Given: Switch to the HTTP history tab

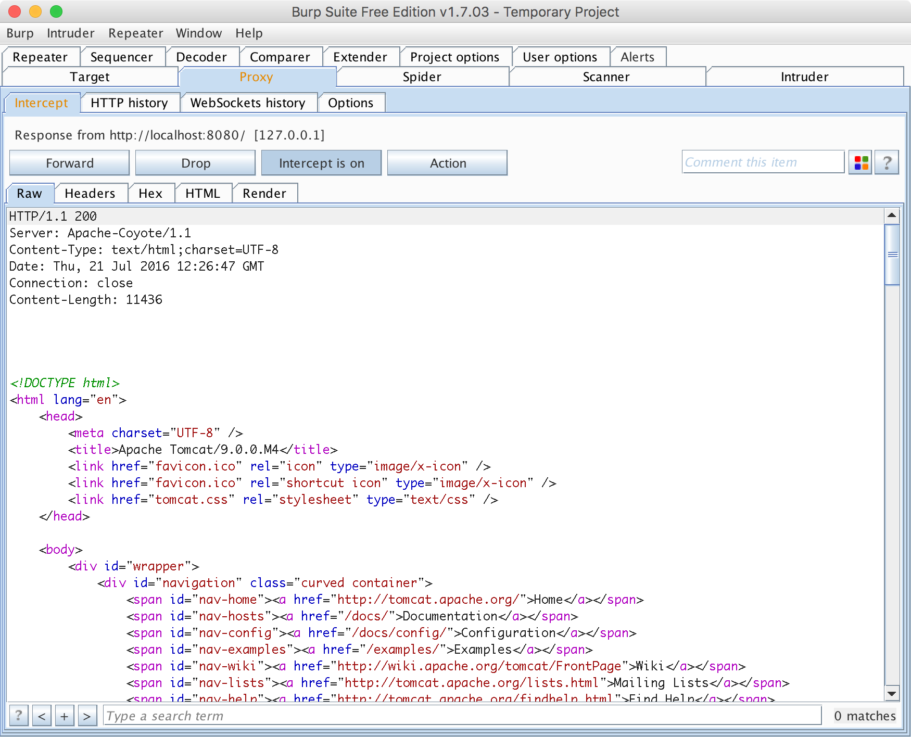Looking at the screenshot, I should point(129,103).
